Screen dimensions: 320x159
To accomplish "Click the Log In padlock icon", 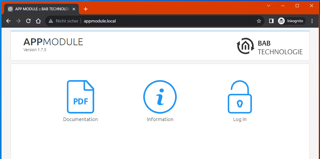I will 240,97.
